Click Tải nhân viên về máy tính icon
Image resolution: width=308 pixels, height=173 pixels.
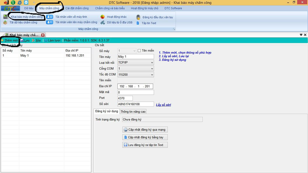pos(50,17)
